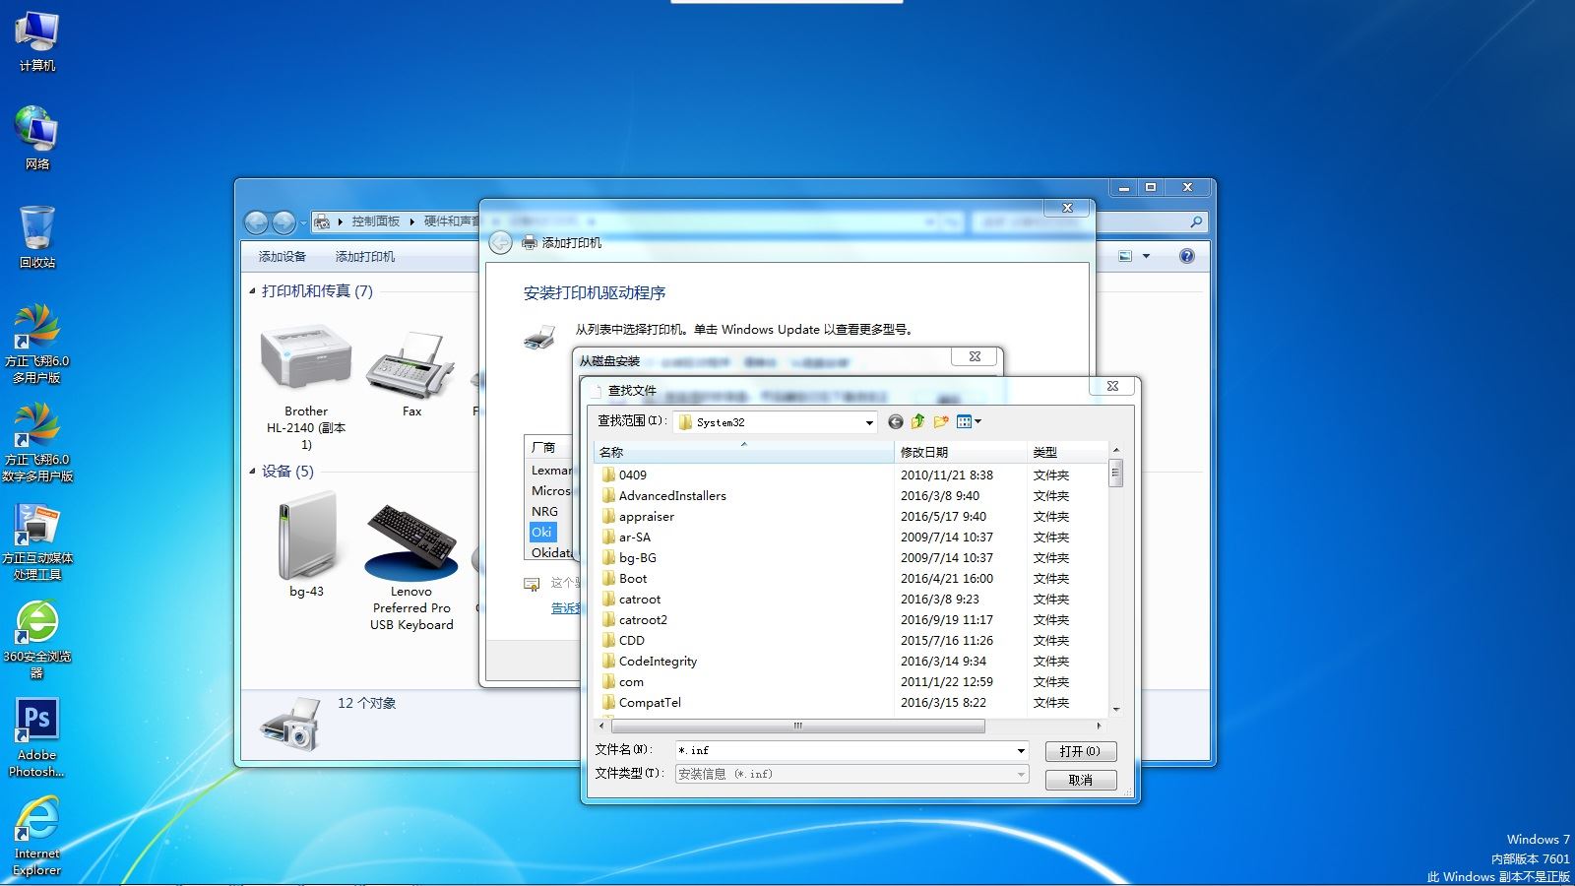Viewport: 1575px width, 886px height.
Task: Select the CDD folder
Action: [632, 640]
